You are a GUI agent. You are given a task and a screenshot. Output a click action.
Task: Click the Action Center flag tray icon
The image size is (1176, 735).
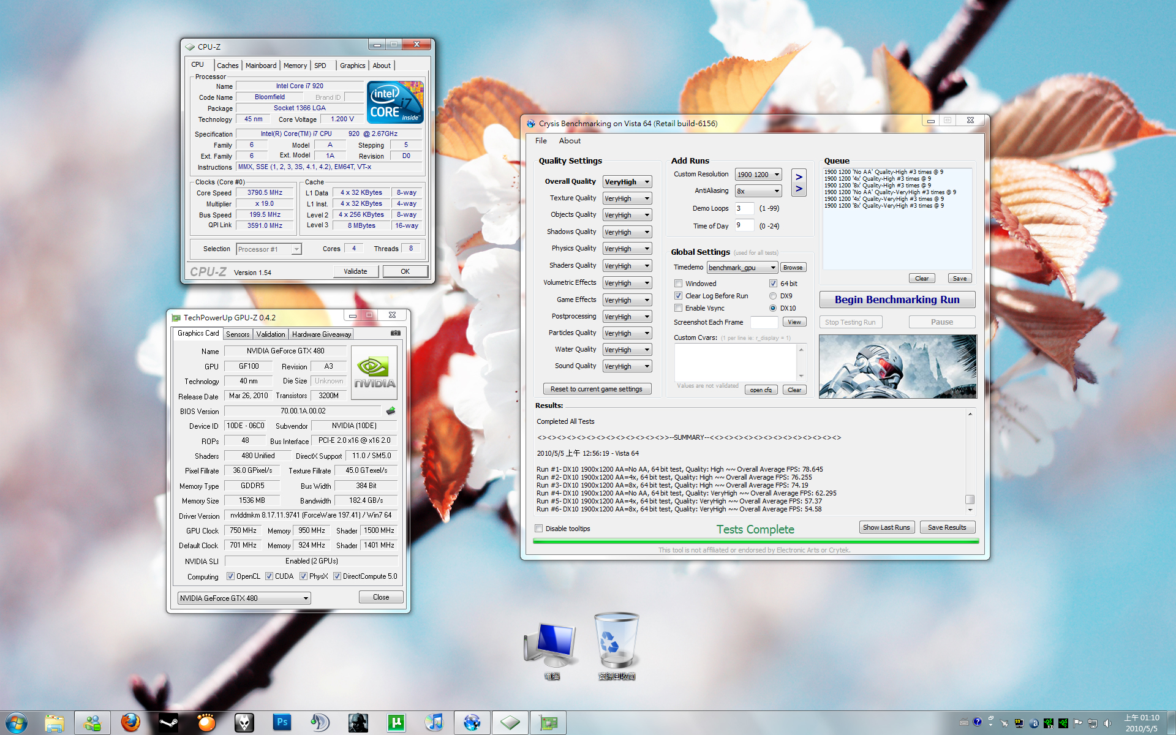(x=1078, y=723)
